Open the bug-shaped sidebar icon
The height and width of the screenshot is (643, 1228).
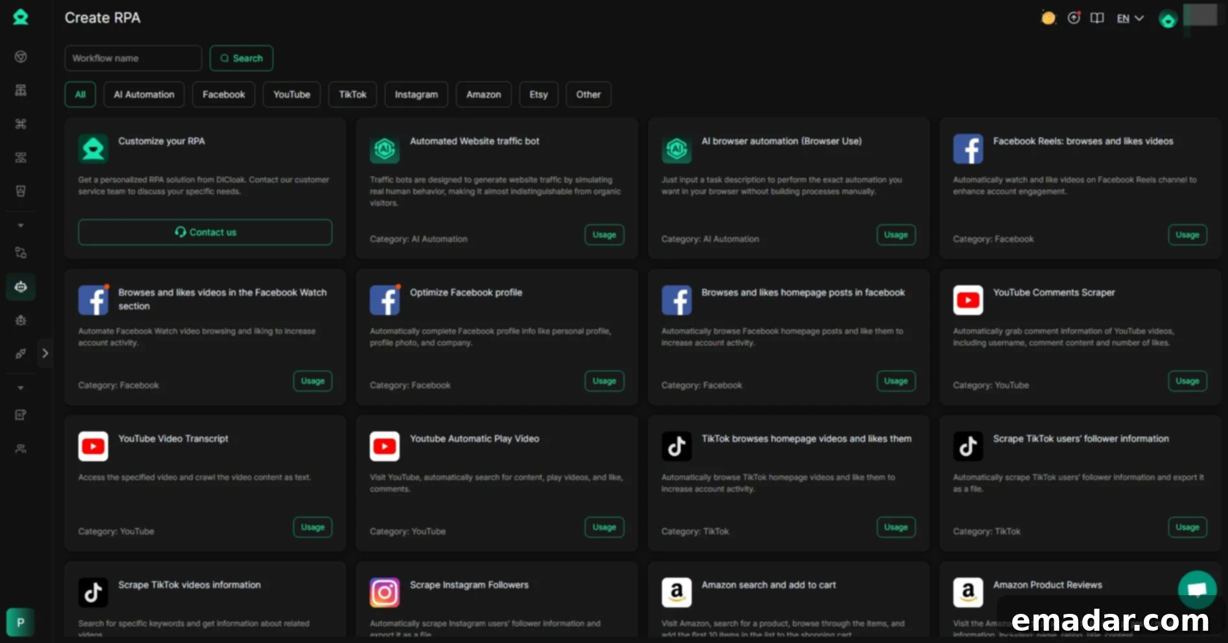click(21, 320)
